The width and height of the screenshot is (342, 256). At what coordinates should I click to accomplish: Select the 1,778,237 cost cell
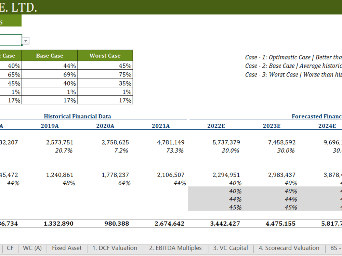point(115,175)
